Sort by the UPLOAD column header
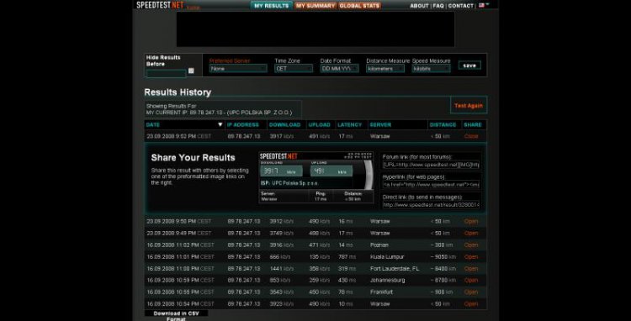 [x=319, y=125]
